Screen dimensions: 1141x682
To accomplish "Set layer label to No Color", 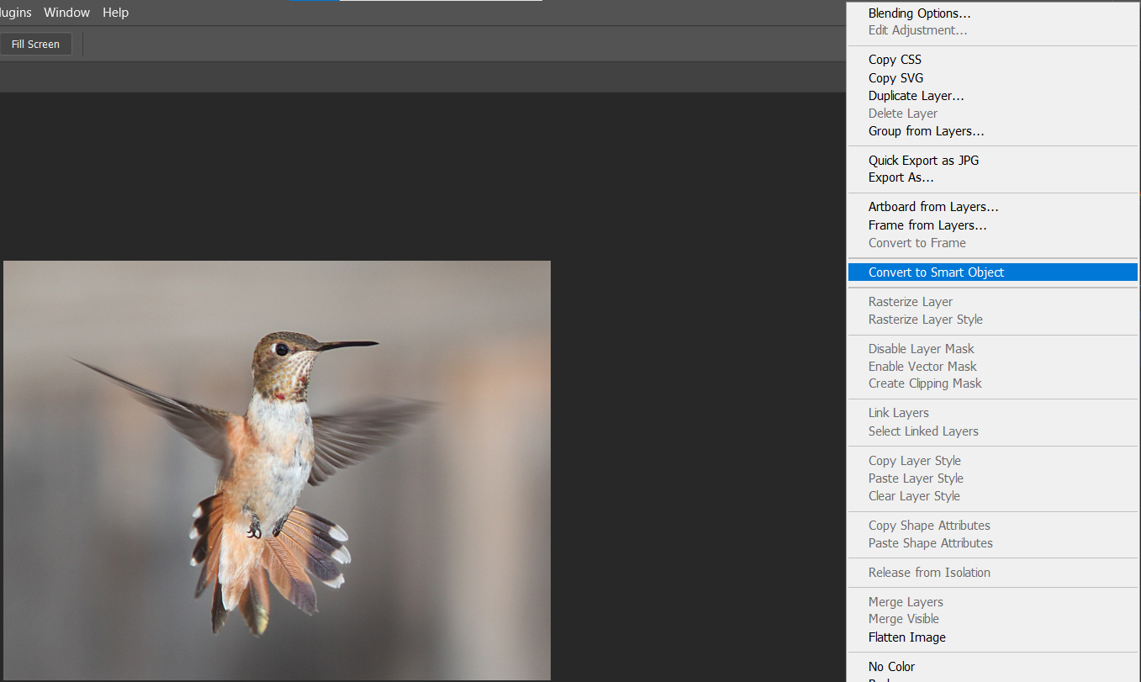I will click(891, 666).
